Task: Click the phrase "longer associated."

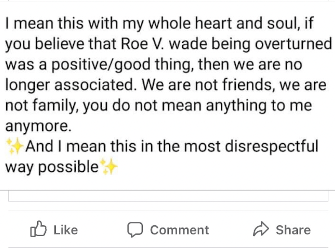Action: pyautogui.click(x=71, y=85)
